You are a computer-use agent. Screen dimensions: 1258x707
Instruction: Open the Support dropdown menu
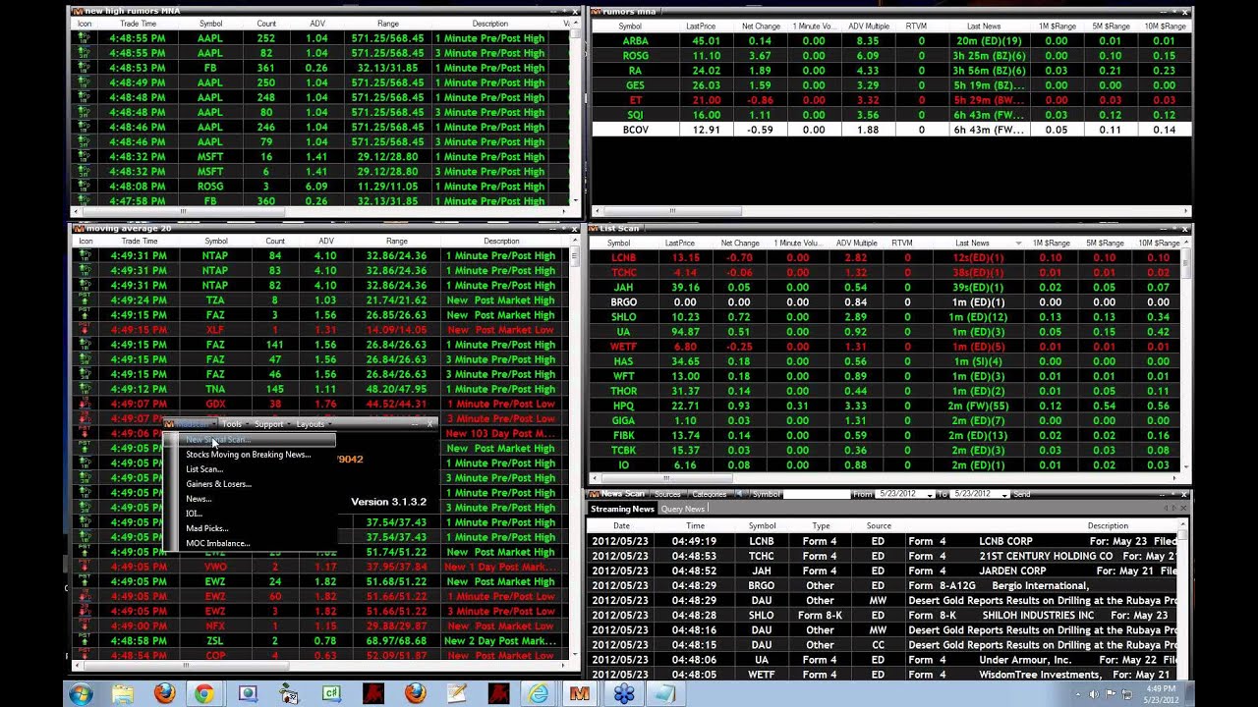(x=270, y=424)
